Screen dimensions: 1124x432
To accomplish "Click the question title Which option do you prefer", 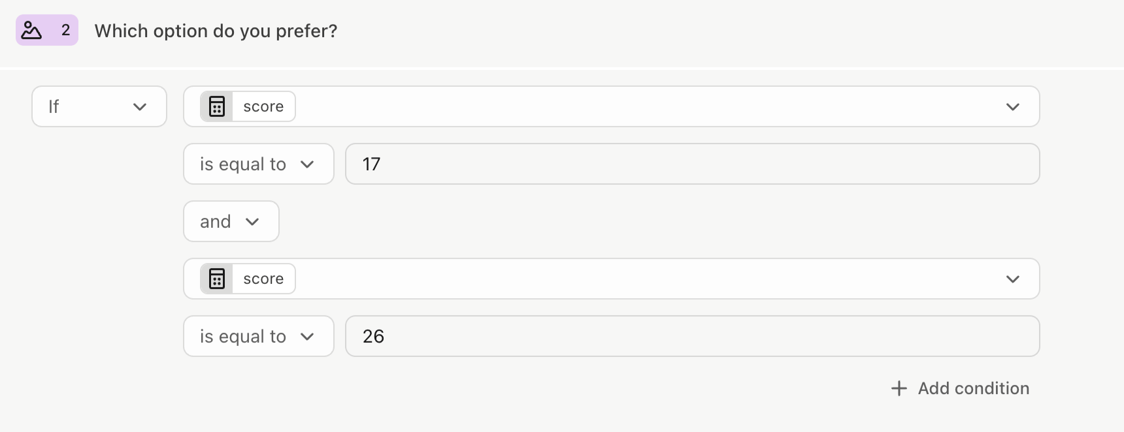I will click(216, 31).
